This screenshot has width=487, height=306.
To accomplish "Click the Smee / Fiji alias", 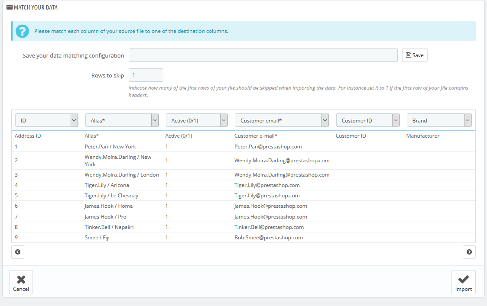I will point(97,238).
